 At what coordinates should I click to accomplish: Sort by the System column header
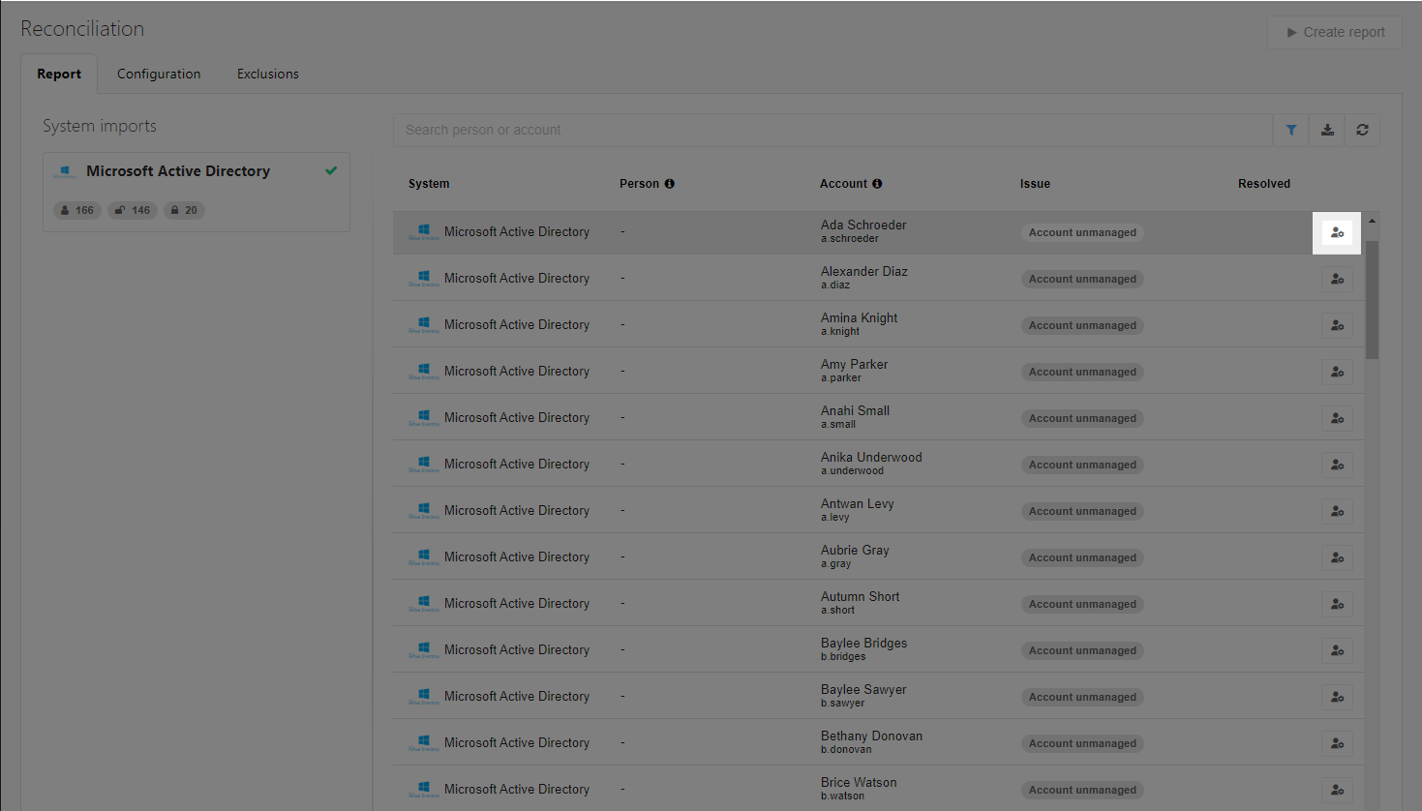pyautogui.click(x=429, y=184)
